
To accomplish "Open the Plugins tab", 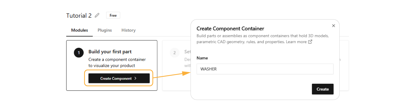I will pyautogui.click(x=105, y=30).
